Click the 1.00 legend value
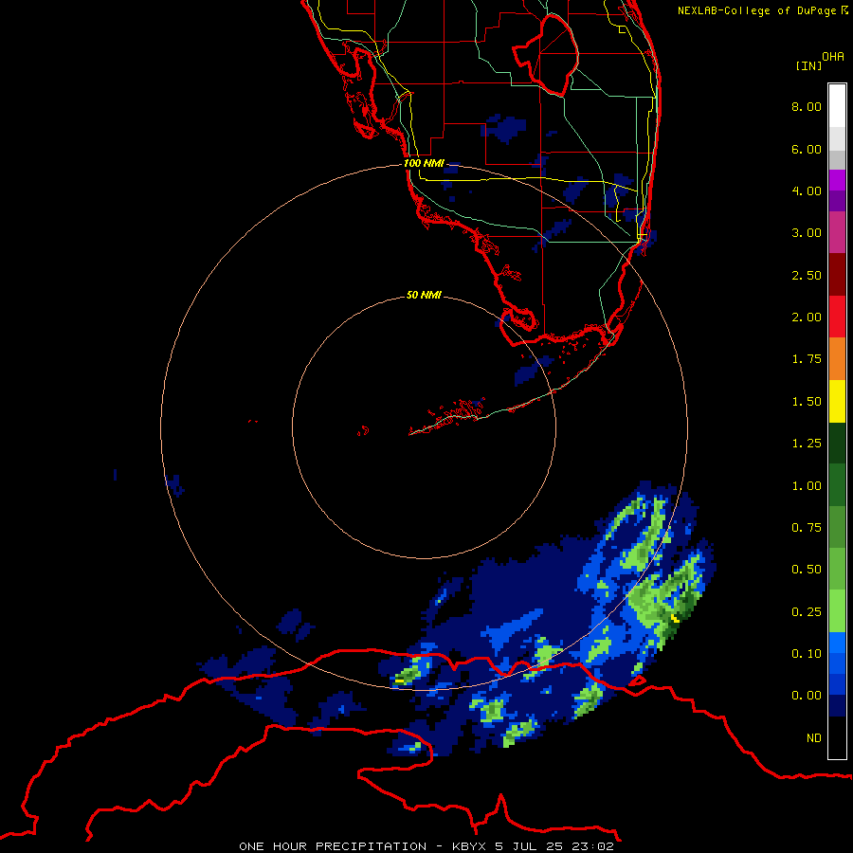This screenshot has width=853, height=853. pyautogui.click(x=807, y=486)
